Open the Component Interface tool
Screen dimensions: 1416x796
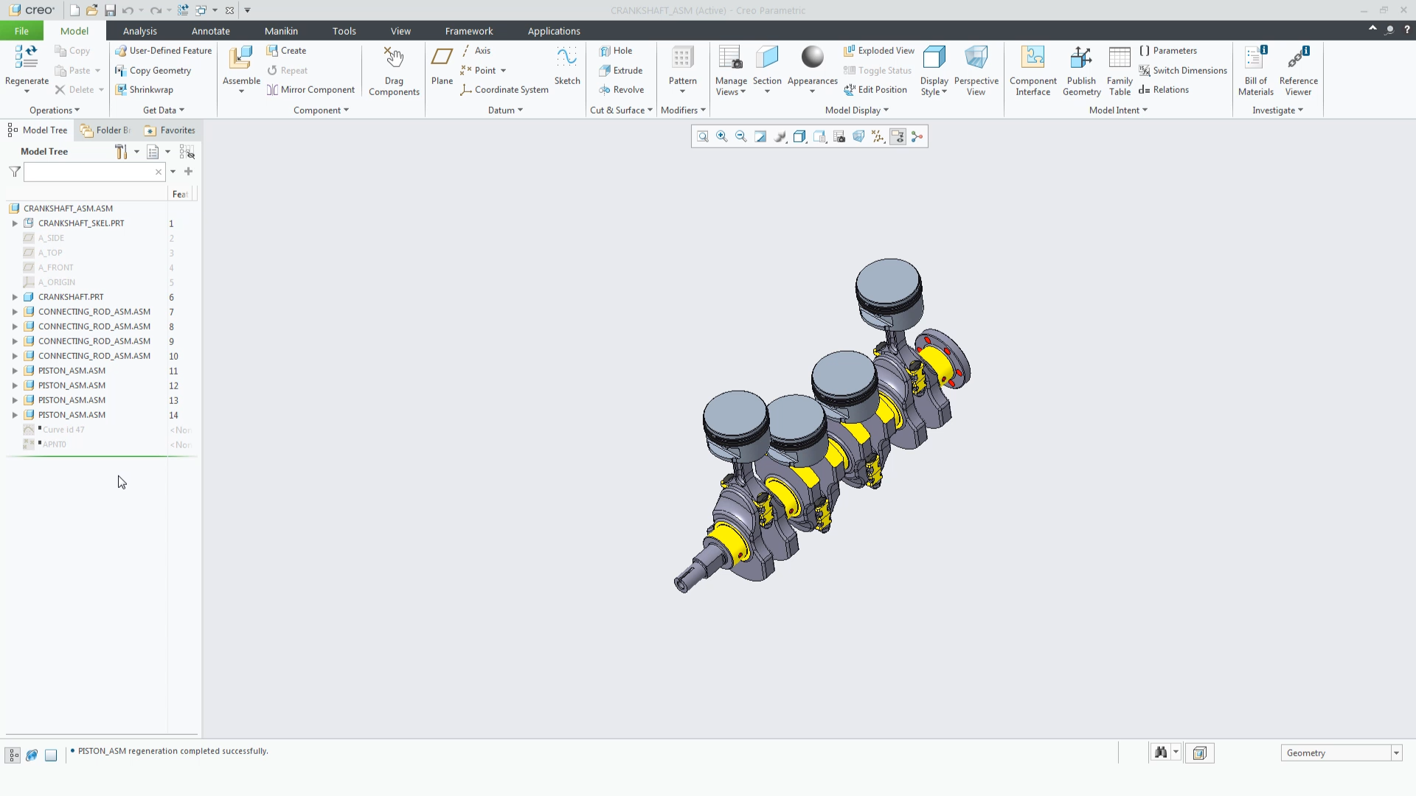(x=1032, y=71)
